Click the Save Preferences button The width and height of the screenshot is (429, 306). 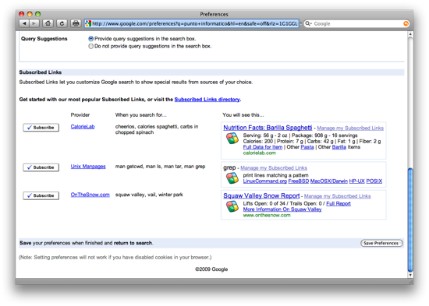click(x=381, y=243)
